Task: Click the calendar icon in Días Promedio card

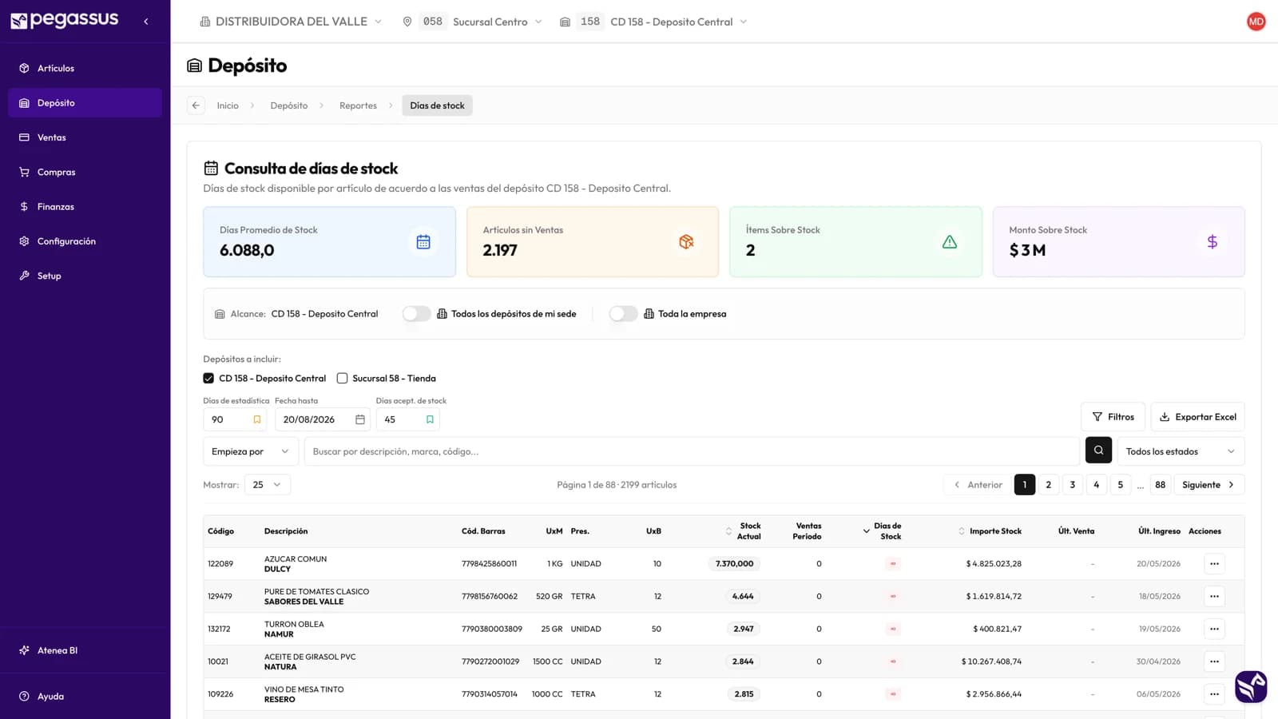Action: click(423, 242)
